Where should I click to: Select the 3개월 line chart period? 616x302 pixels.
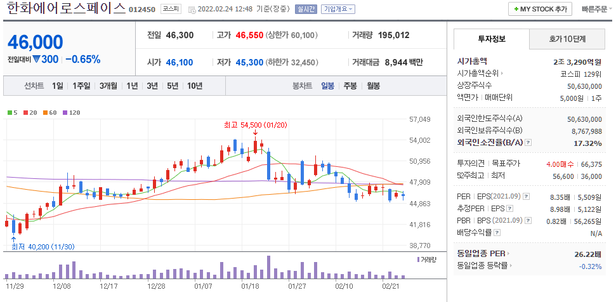click(x=108, y=86)
